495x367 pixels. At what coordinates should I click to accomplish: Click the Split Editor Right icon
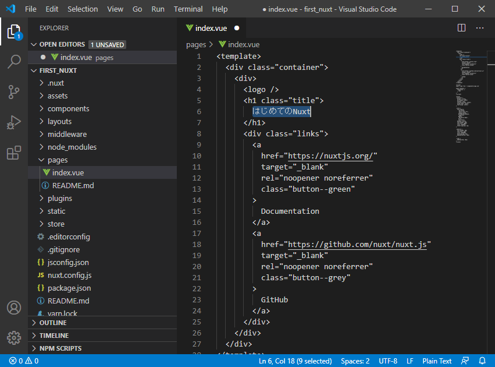pyautogui.click(x=461, y=28)
